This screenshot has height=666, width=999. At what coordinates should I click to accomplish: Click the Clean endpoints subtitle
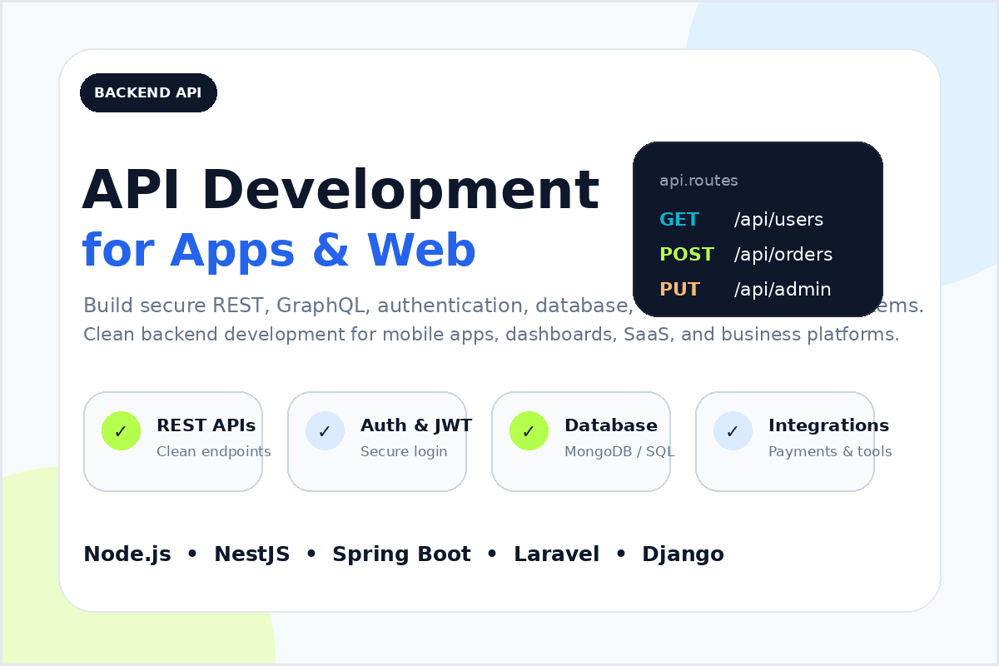(x=214, y=452)
